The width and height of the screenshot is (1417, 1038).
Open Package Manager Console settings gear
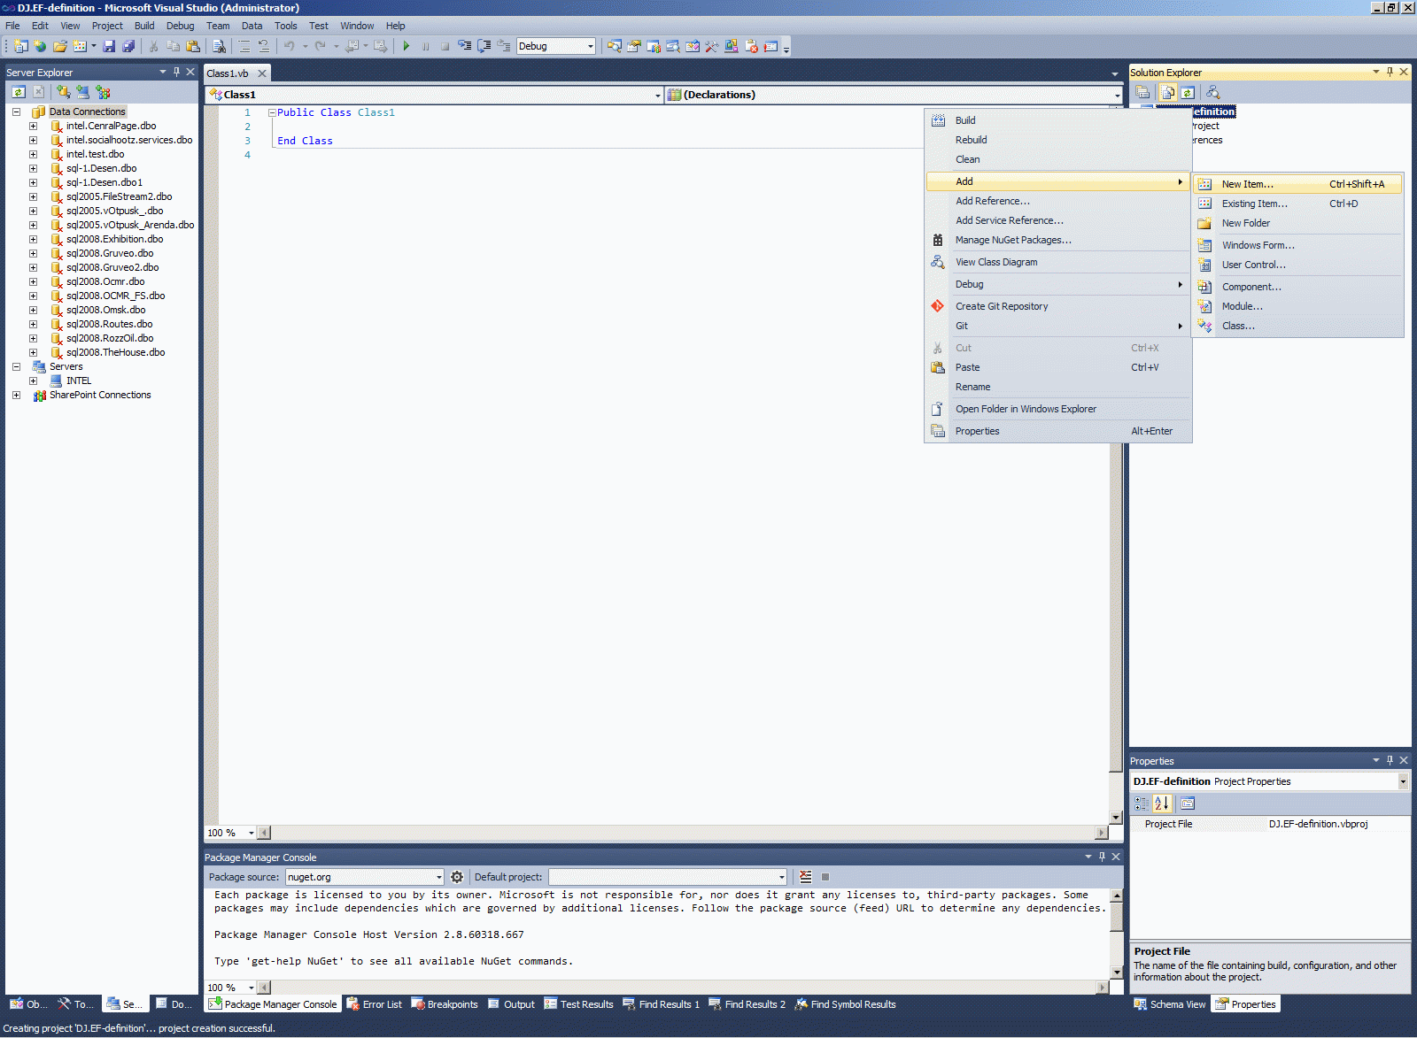457,877
